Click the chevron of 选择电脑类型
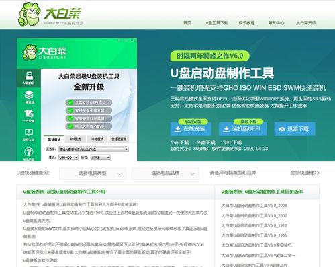The width and height of the screenshot is (335, 267). click(119, 174)
